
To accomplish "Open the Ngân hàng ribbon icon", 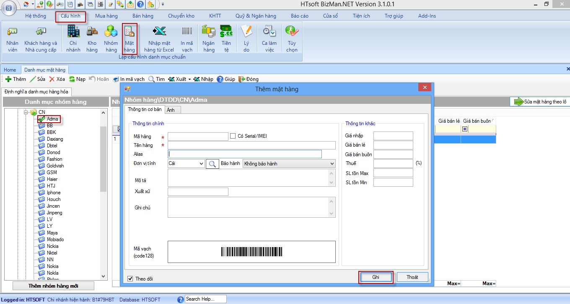I will (x=208, y=39).
